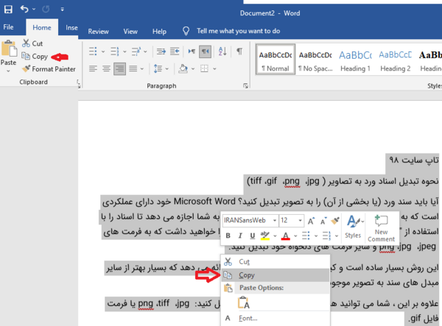
Task: Apply multilevel list from the ribbon
Action: 136,52
